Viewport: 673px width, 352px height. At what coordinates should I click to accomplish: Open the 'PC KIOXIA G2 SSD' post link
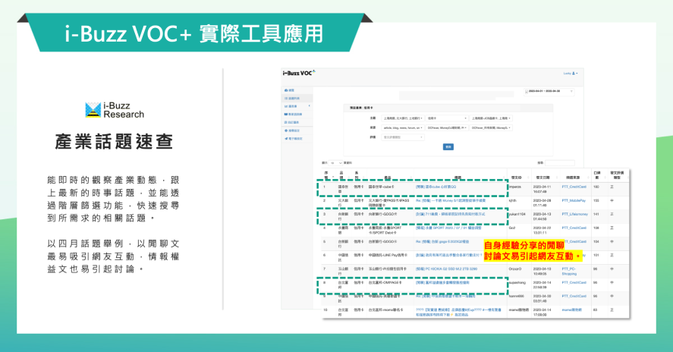tap(446, 269)
